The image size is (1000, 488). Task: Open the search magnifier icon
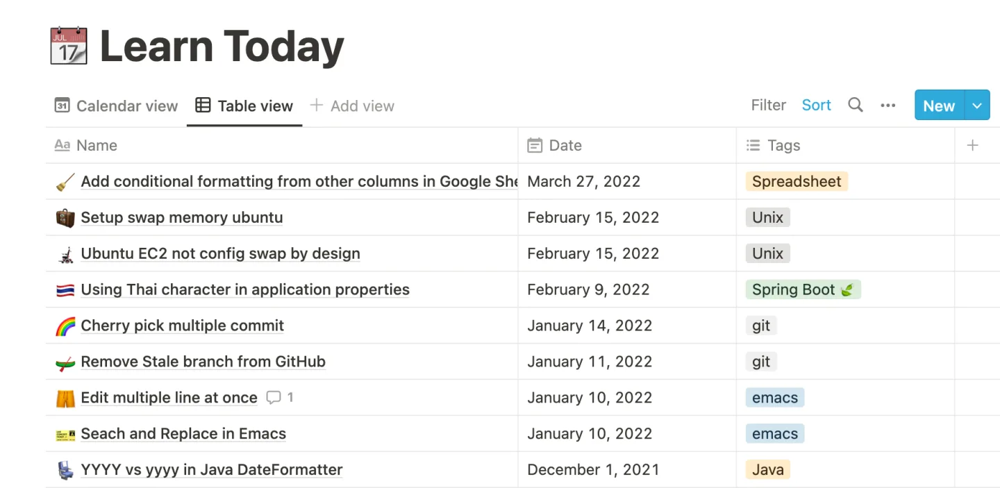click(x=856, y=106)
